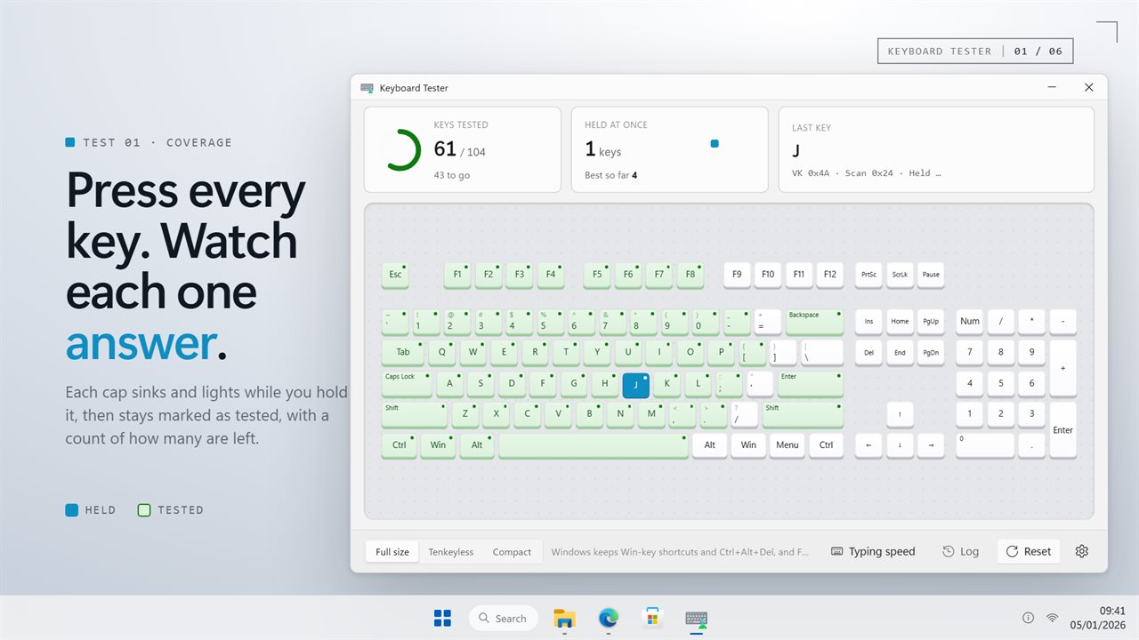Click the 'Best so far 4' text
This screenshot has width=1139, height=640.
610,175
